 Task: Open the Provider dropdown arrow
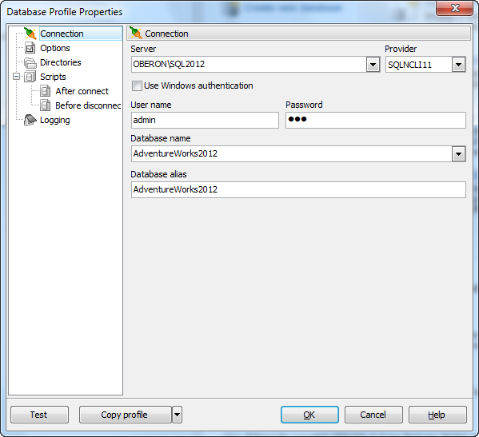[458, 65]
